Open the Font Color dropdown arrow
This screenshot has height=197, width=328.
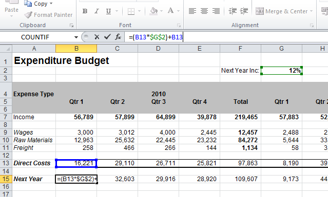pos(178,11)
